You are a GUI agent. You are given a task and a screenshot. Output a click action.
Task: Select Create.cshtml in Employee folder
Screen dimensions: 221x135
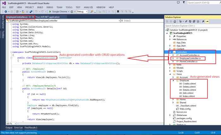[189, 84]
